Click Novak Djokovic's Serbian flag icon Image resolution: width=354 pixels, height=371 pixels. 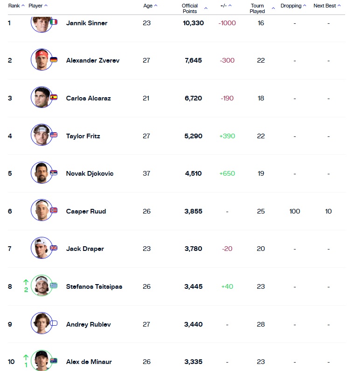click(54, 173)
